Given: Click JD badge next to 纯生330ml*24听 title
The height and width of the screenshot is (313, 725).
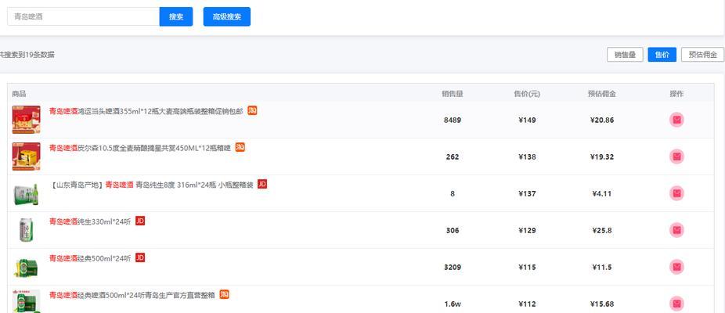Looking at the screenshot, I should tap(140, 221).
